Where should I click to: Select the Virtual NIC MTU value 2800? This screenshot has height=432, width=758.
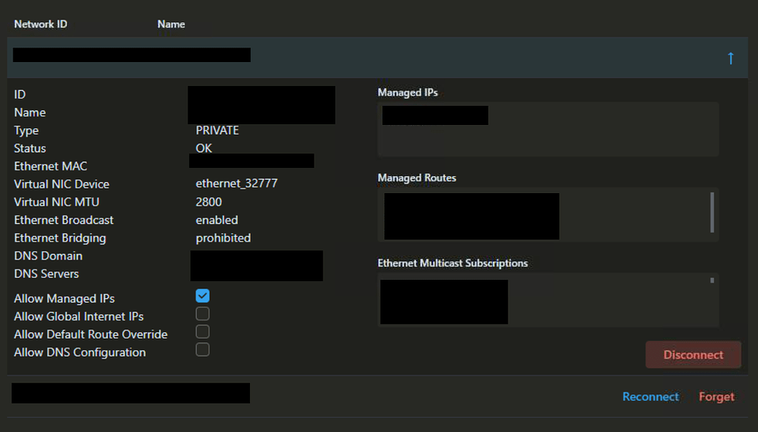click(x=208, y=201)
